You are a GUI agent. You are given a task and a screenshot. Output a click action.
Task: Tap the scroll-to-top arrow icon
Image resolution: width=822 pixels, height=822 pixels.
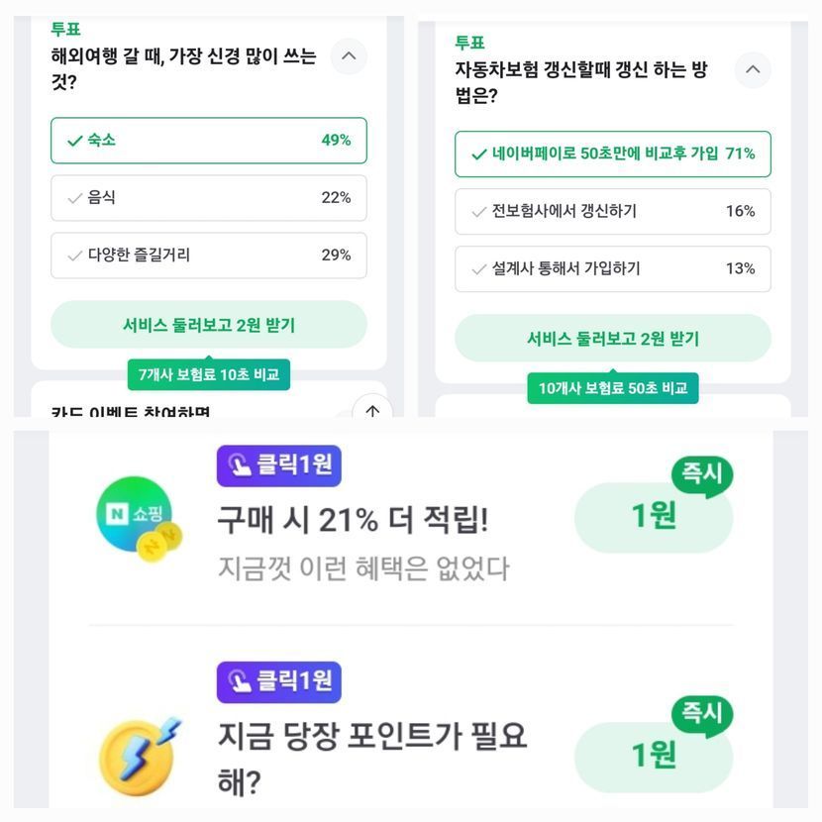coord(371,411)
